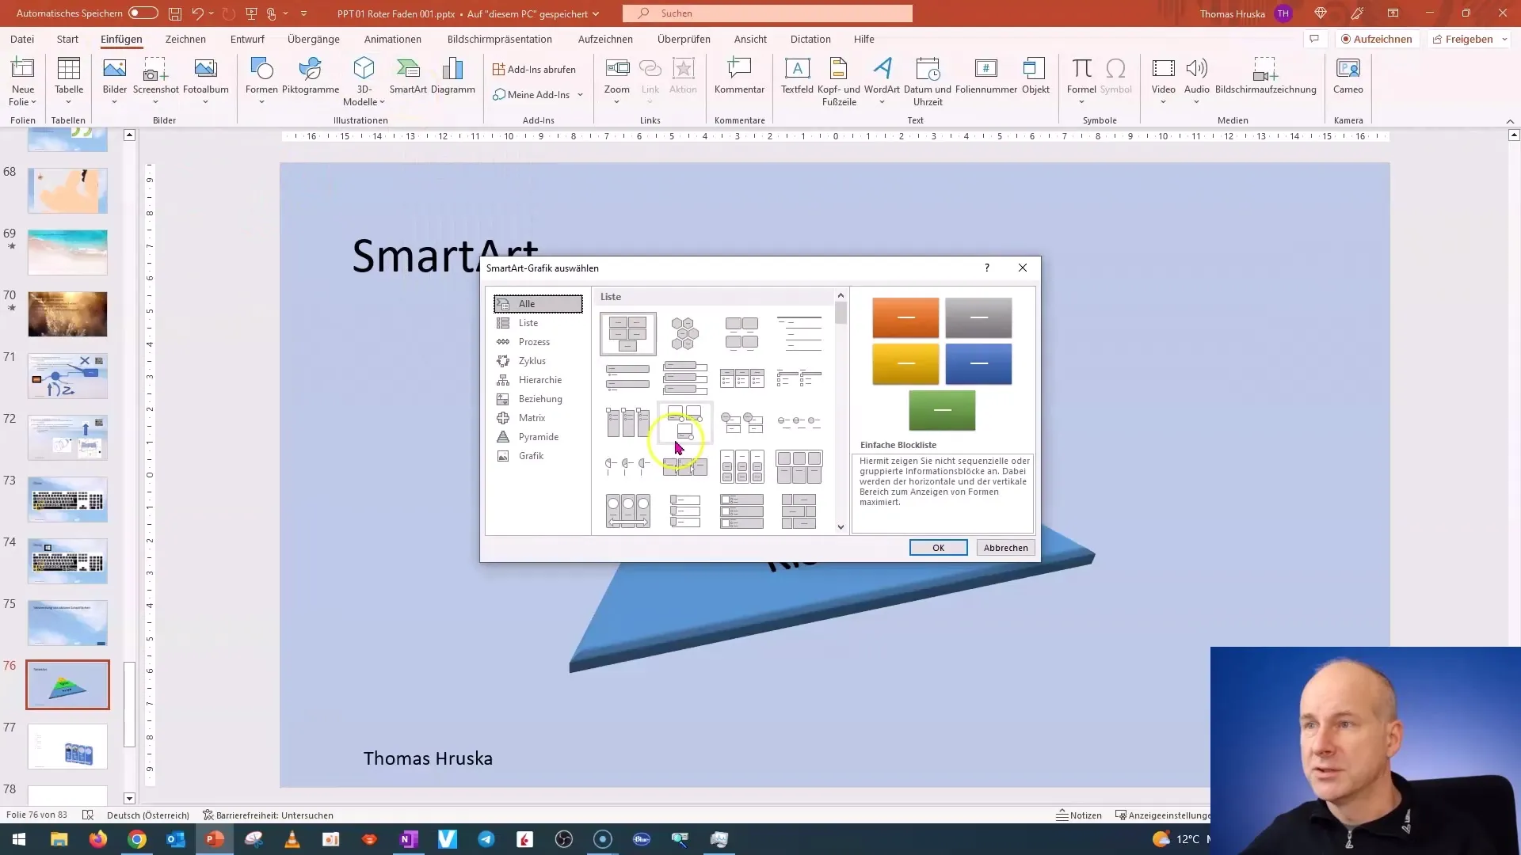
Task: Click the Alle category in SmartArt dialog
Action: (x=539, y=304)
